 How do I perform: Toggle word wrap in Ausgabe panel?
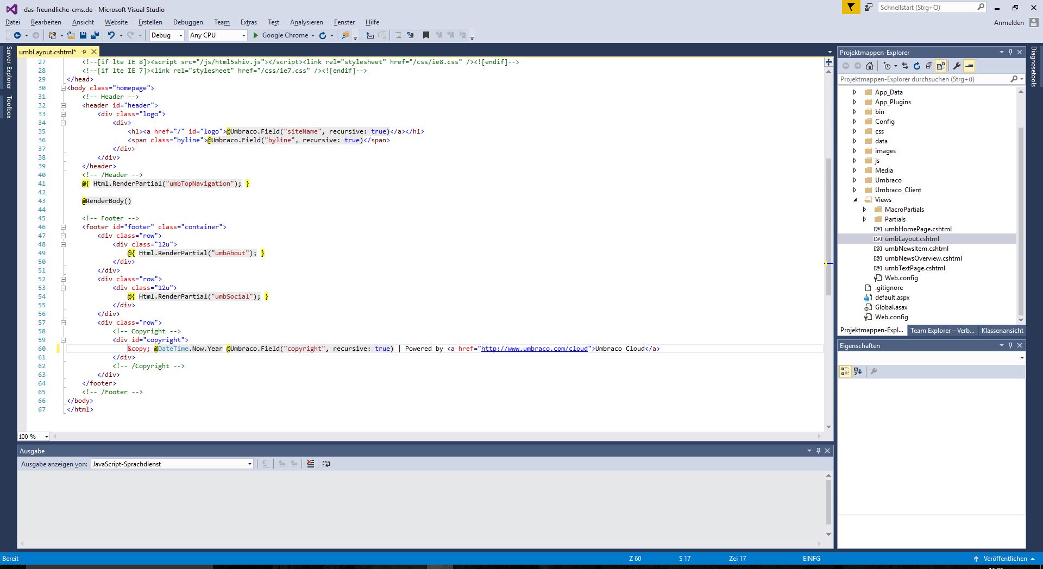[x=326, y=464]
